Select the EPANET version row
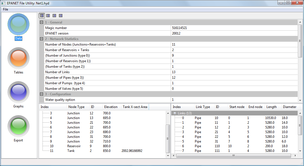Viewport: 304px width, 166px height. coord(171,33)
